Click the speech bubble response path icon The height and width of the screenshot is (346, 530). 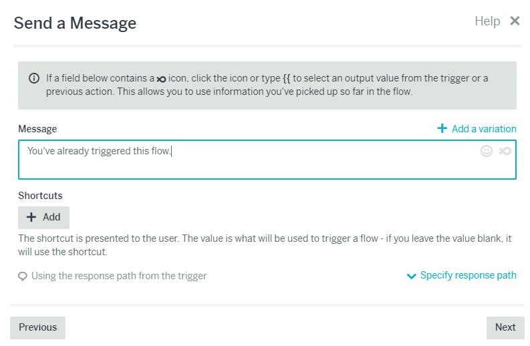tap(23, 277)
